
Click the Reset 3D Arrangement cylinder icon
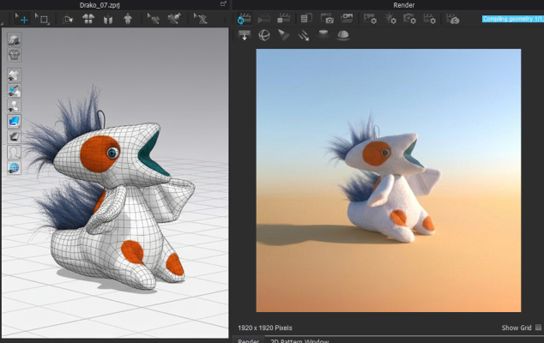pyautogui.click(x=108, y=19)
